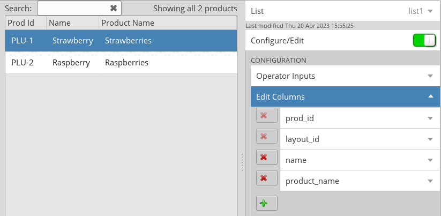Sort by the Product Name column header
Screen dimensions: 441x216
[168, 23]
